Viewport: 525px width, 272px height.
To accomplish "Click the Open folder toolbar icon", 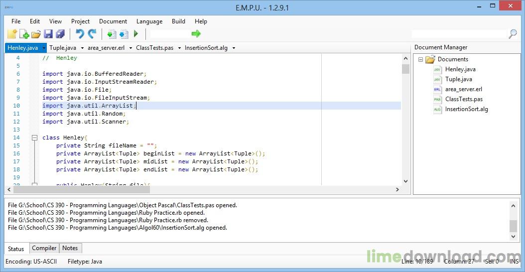I will click(36, 34).
